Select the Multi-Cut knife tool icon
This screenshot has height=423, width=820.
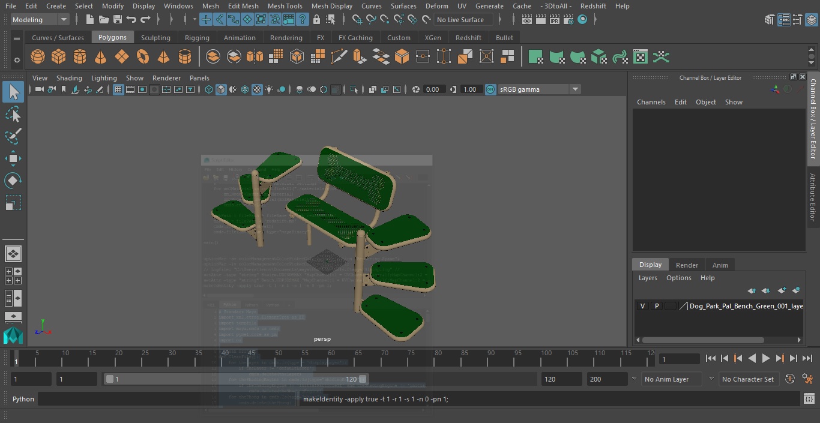pyautogui.click(x=339, y=57)
